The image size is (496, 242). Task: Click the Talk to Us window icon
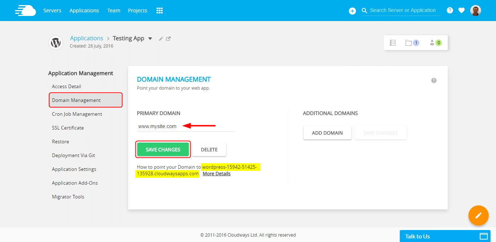pos(484,236)
